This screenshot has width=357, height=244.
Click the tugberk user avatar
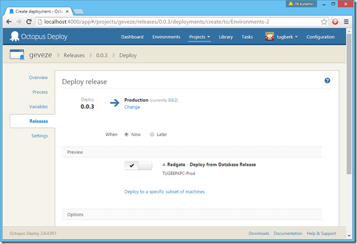tap(269, 37)
